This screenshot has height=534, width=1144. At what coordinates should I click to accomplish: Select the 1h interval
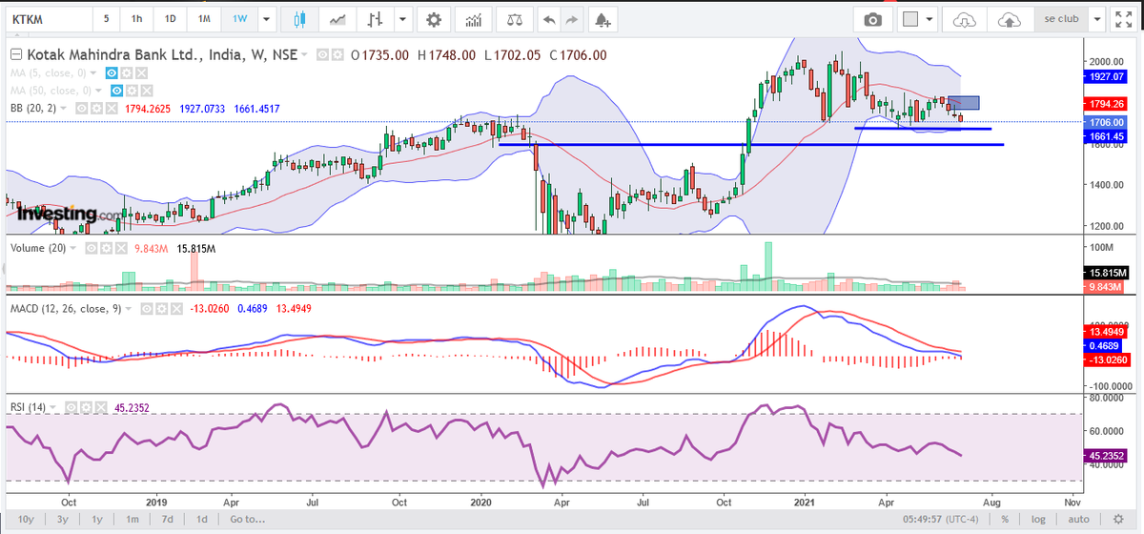137,19
